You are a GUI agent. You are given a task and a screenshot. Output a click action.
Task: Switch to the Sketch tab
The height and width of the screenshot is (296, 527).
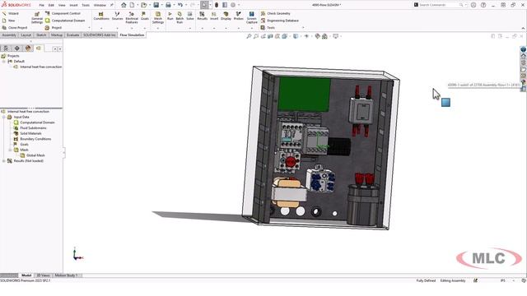click(x=41, y=35)
